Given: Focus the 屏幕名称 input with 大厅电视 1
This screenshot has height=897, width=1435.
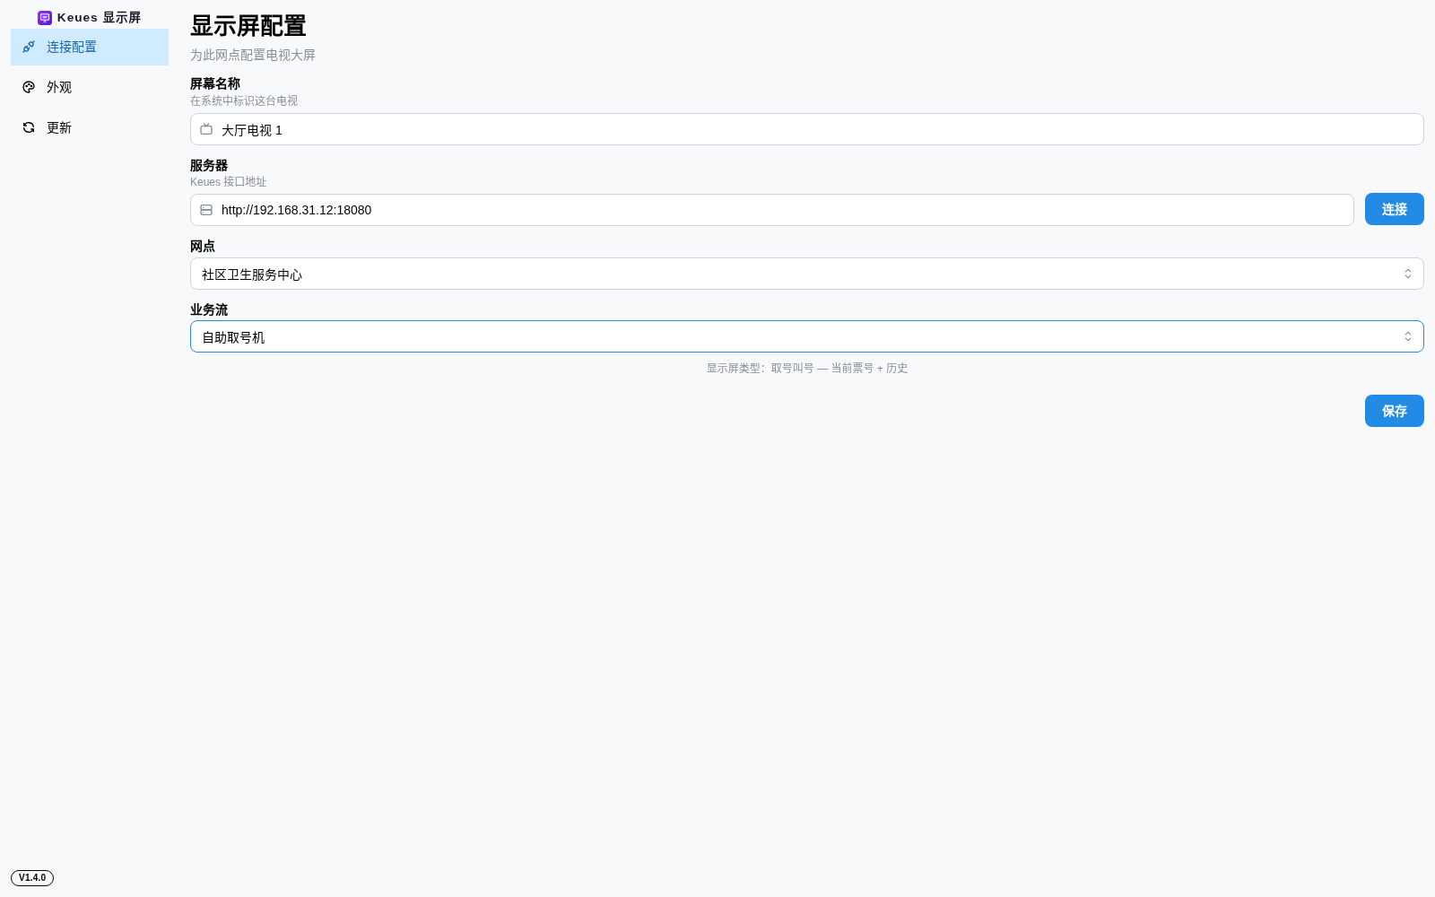Looking at the screenshot, I should pyautogui.click(x=806, y=129).
